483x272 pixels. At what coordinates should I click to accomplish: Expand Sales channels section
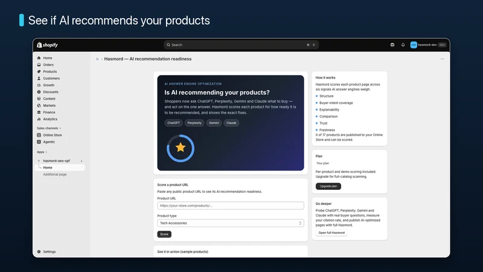(49, 128)
